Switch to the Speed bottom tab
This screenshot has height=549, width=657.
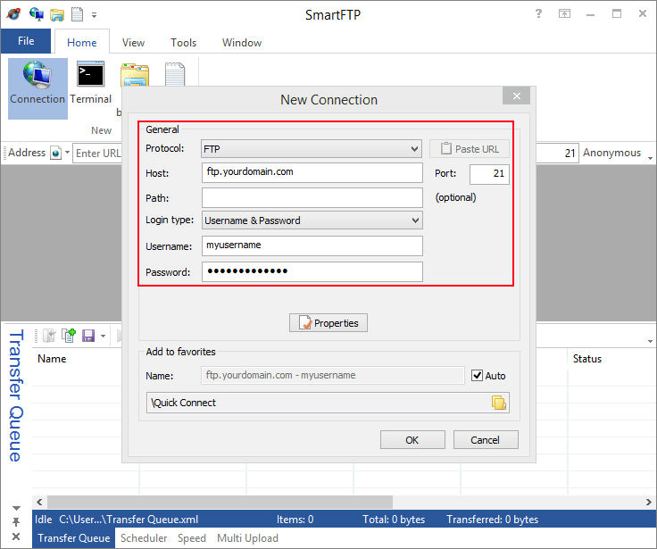point(192,538)
